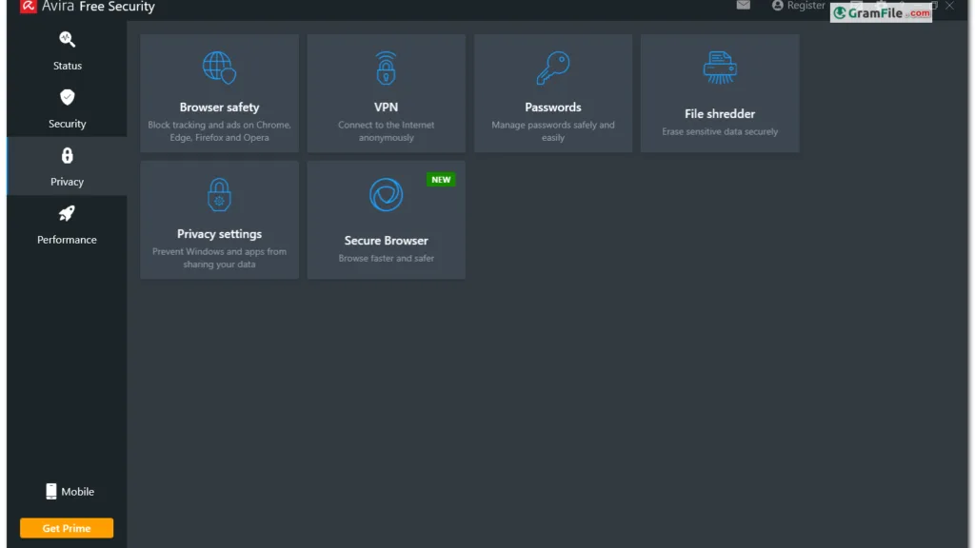Open the Passwords tile title
Viewport: 975px width, 548px height.
point(553,108)
